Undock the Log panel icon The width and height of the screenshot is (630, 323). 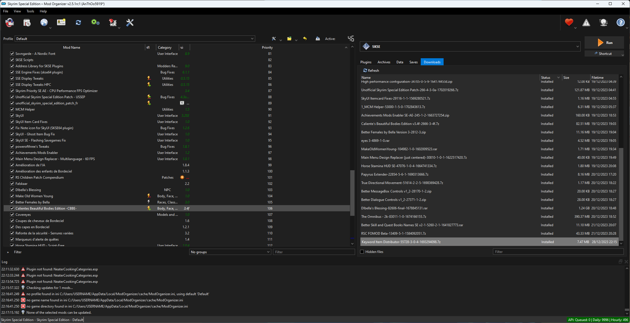[620, 262]
